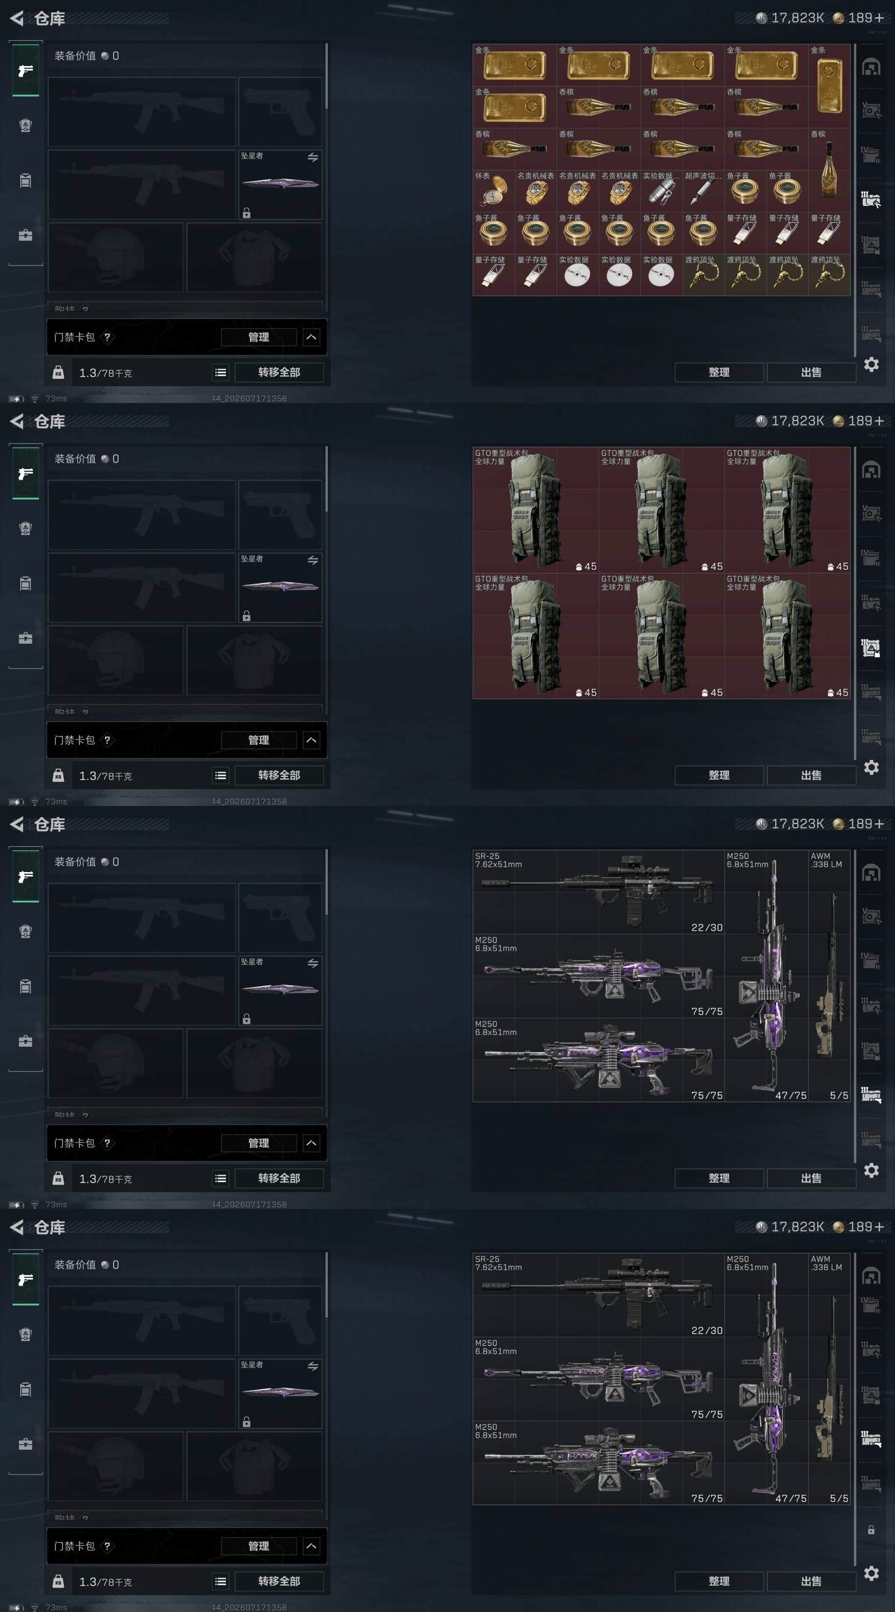Click 整理 below the GTO backpacks
This screenshot has width=895, height=1612.
[719, 775]
